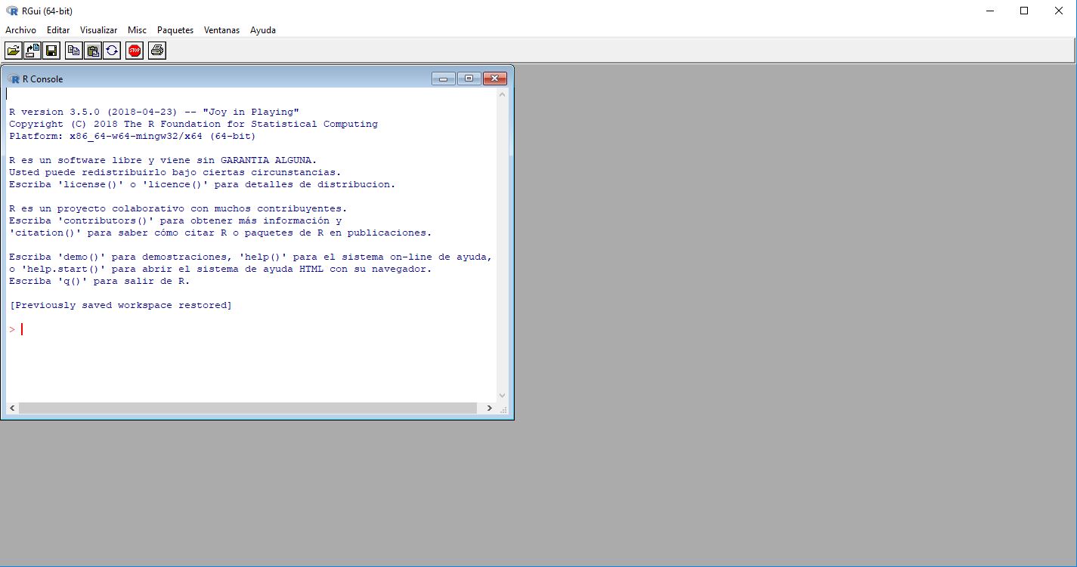Open the Archivo menu
The image size is (1077, 567).
click(20, 30)
